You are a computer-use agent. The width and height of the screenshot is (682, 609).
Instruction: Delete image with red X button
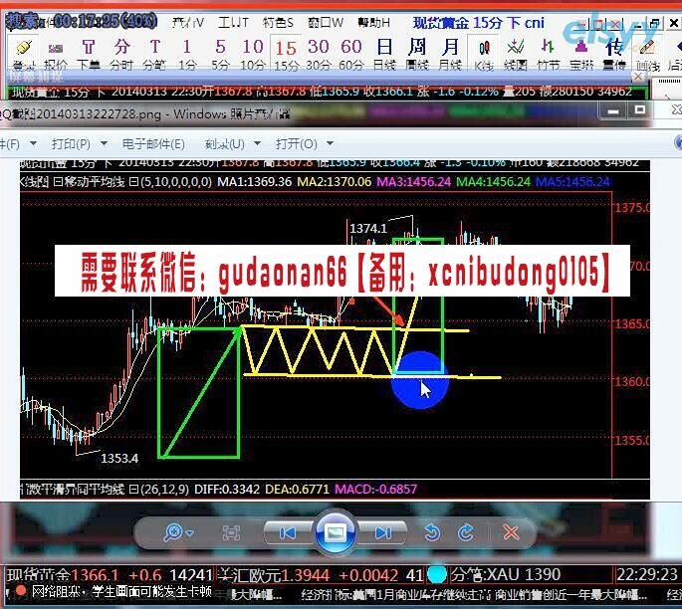tap(512, 533)
